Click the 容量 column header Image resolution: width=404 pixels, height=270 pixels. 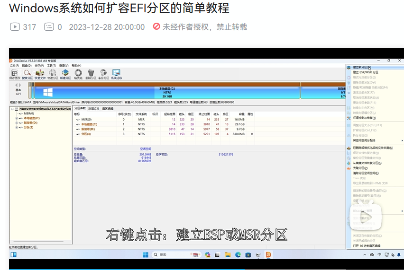click(x=242, y=114)
